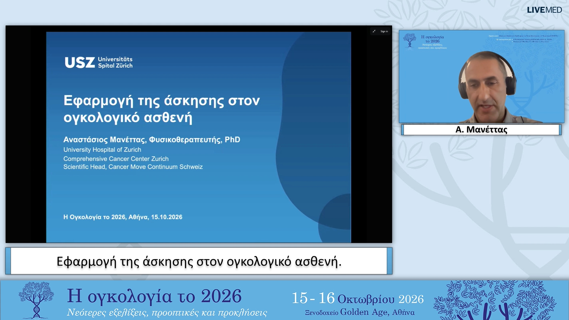The width and height of the screenshot is (569, 320).
Task: Click slide footer 'Η Ογκολογία το 2026, Αθήνα, 15.10.2026'
Action: [x=123, y=217]
